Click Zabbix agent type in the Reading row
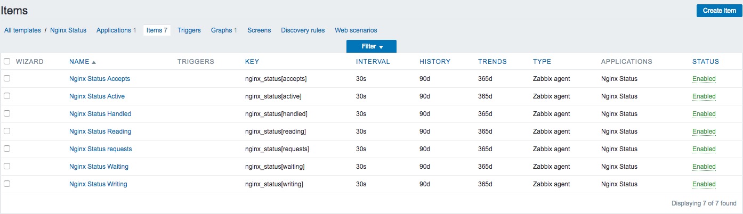 tap(551, 131)
